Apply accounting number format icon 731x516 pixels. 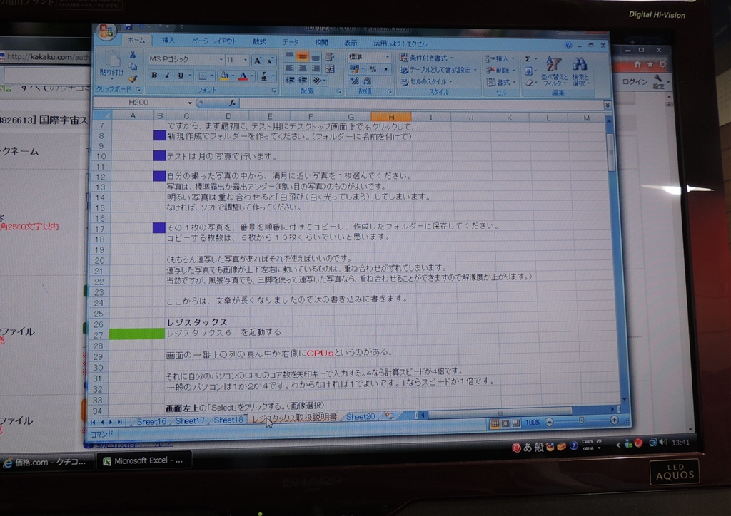pyautogui.click(x=354, y=69)
